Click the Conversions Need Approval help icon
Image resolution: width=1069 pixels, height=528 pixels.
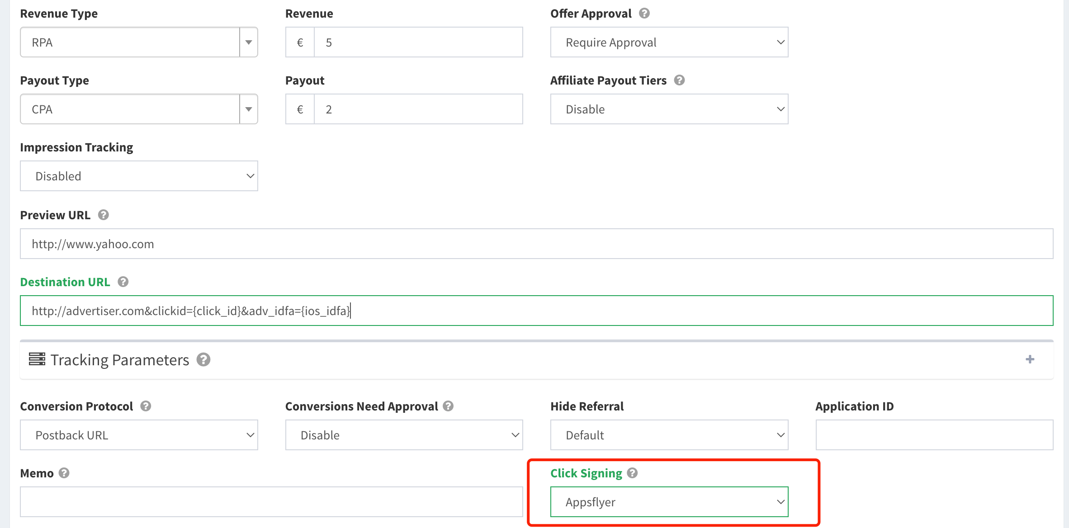448,406
